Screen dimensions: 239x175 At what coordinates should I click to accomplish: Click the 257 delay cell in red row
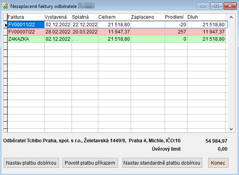[x=176, y=32]
